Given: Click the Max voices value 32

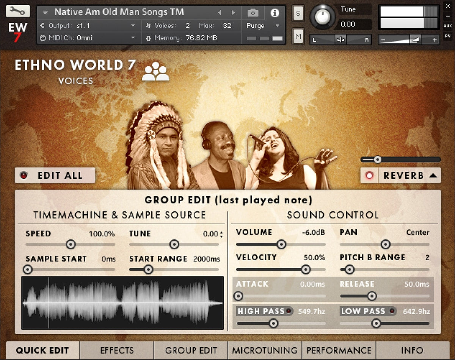Looking at the screenshot, I should [x=227, y=26].
